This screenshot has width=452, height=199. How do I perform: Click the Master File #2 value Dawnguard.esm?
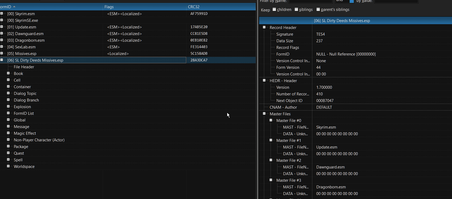point(330,167)
